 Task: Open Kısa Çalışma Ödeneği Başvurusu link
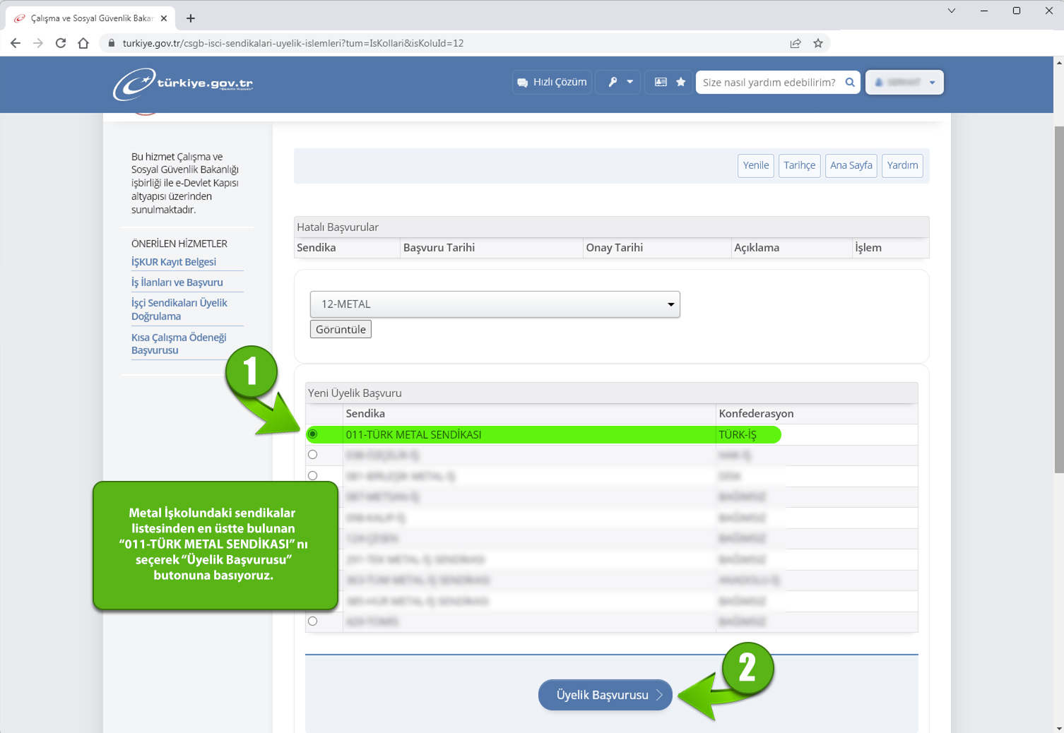coord(179,344)
